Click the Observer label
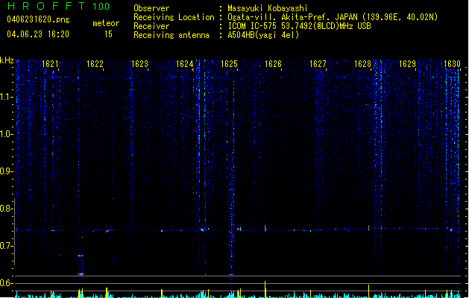 [x=151, y=8]
